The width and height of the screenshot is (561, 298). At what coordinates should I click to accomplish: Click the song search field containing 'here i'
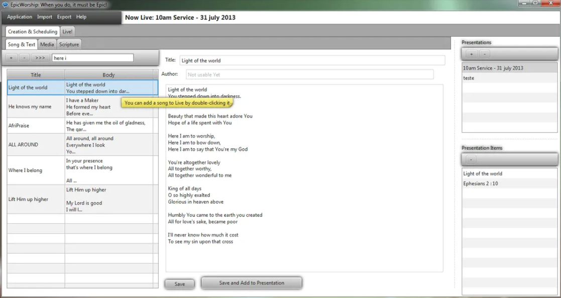pyautogui.click(x=93, y=58)
